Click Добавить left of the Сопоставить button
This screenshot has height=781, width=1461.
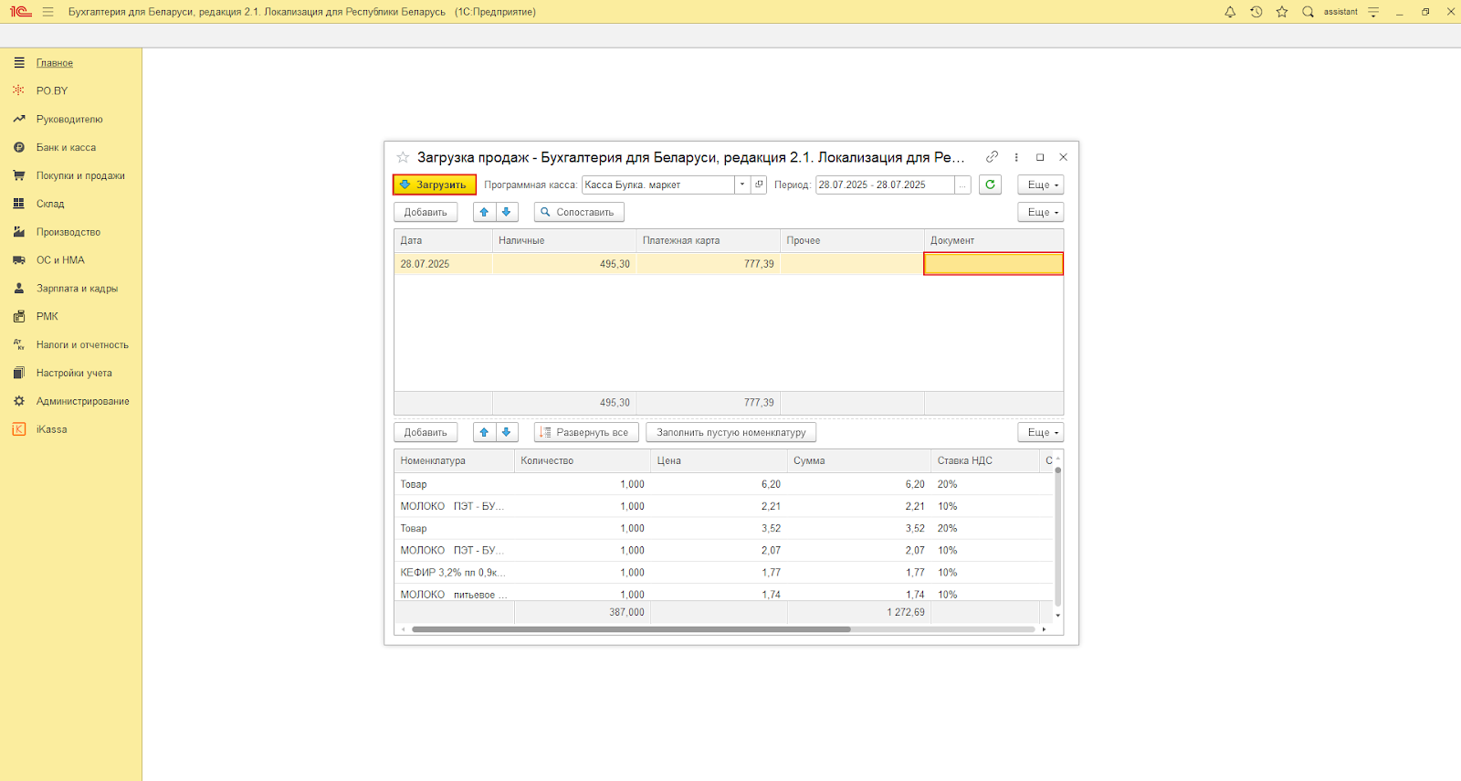[426, 212]
